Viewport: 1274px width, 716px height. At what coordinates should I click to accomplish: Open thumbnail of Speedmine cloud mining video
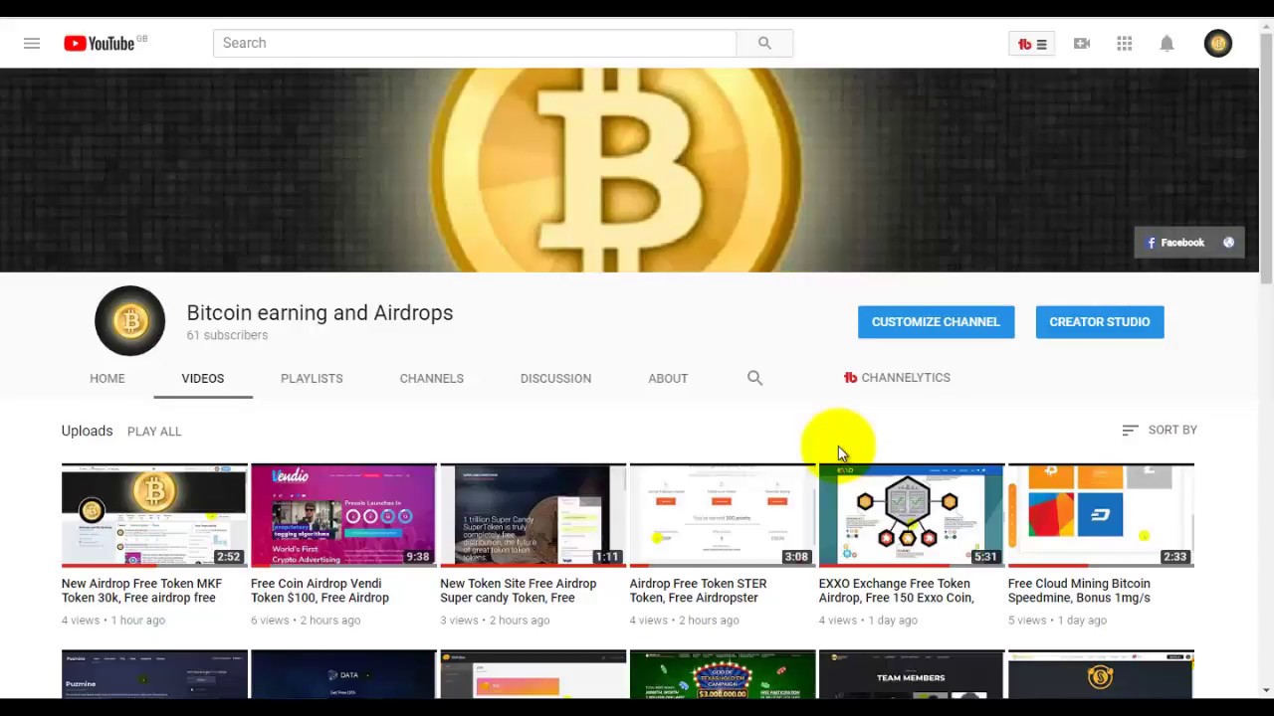coord(1101,515)
